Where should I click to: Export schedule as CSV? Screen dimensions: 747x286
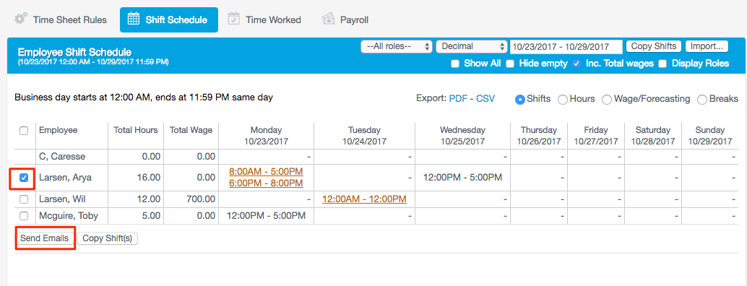(x=485, y=98)
